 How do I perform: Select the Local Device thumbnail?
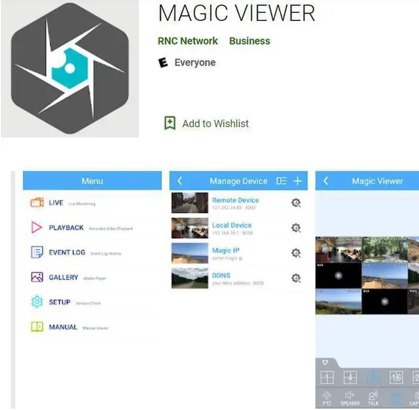click(190, 228)
